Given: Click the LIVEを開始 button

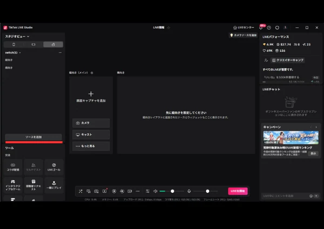Looking at the screenshot, I should coord(238,191).
